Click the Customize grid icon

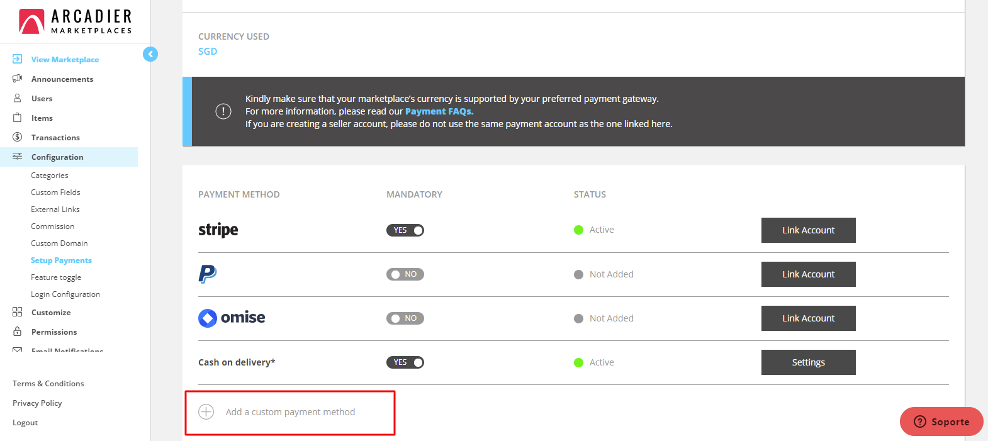pos(18,312)
